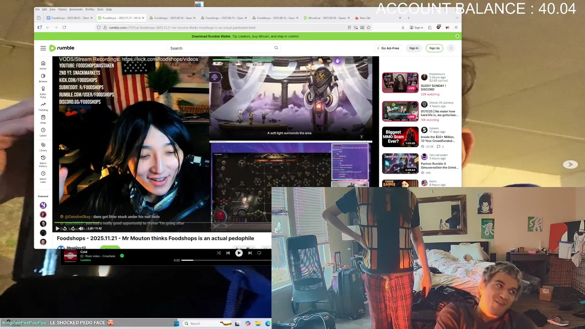
Task: Toggle shuffle in the music player
Action: tap(218, 253)
